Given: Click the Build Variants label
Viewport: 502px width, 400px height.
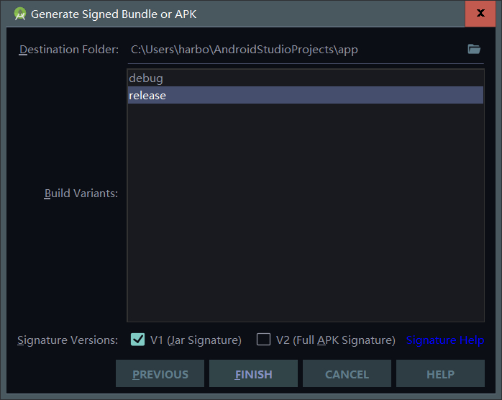Looking at the screenshot, I should click(81, 194).
